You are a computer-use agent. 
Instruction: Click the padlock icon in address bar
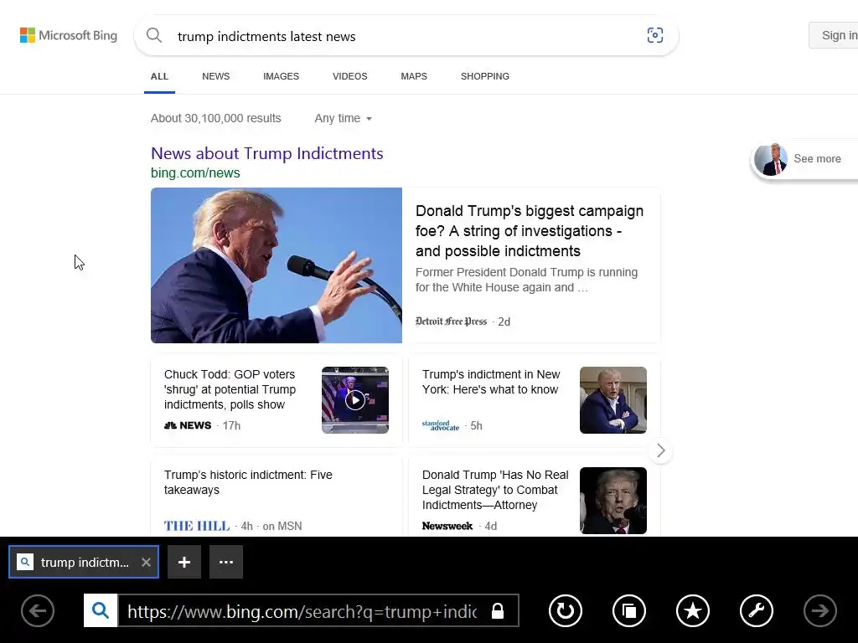point(498,610)
